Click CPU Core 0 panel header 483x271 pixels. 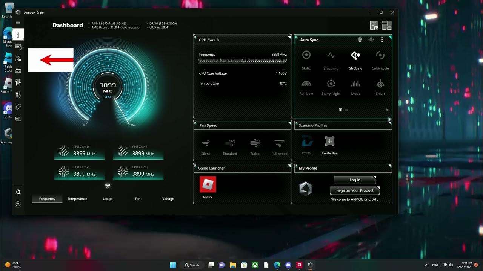[x=242, y=40]
